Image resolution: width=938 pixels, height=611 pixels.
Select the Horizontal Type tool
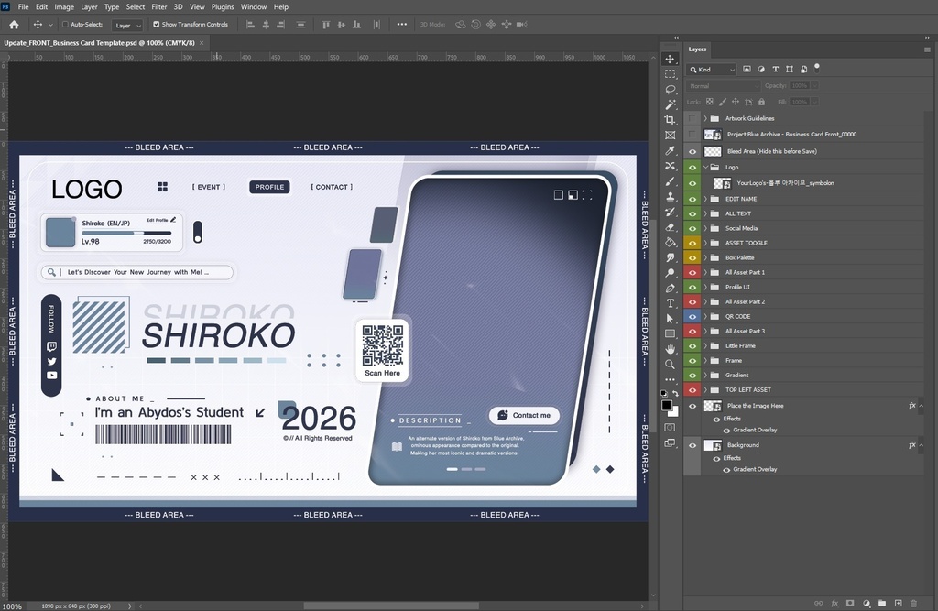coord(670,303)
